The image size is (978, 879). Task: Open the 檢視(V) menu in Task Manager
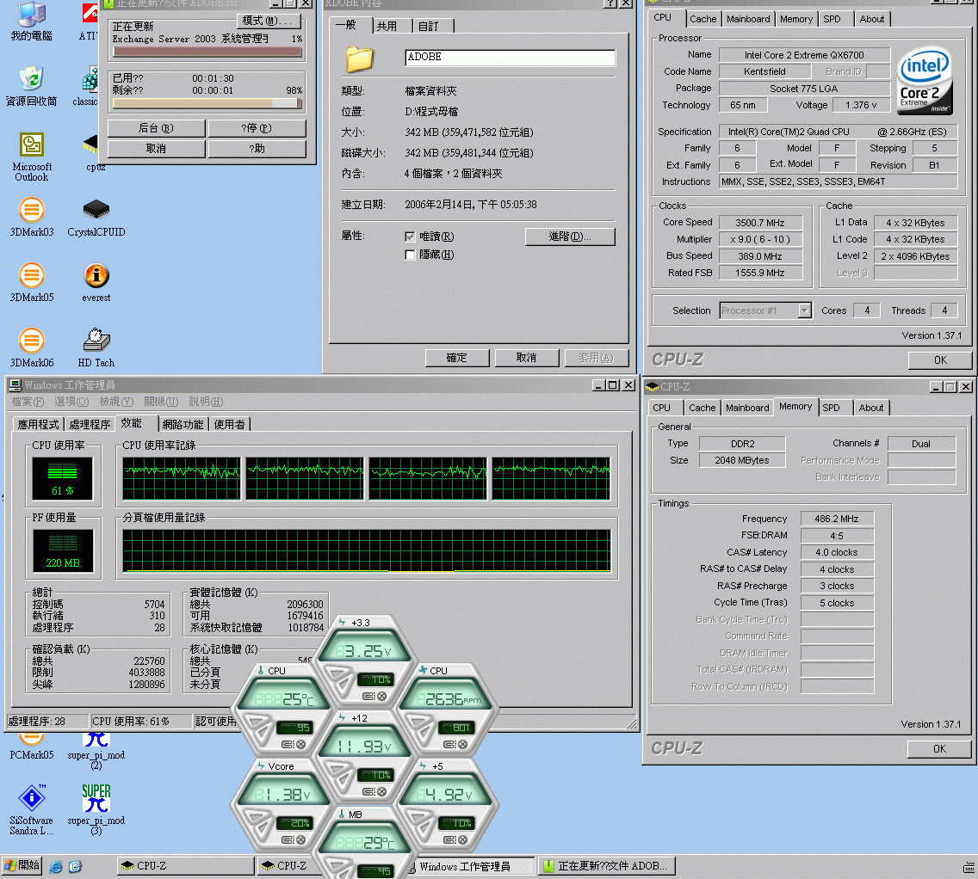pos(116,402)
